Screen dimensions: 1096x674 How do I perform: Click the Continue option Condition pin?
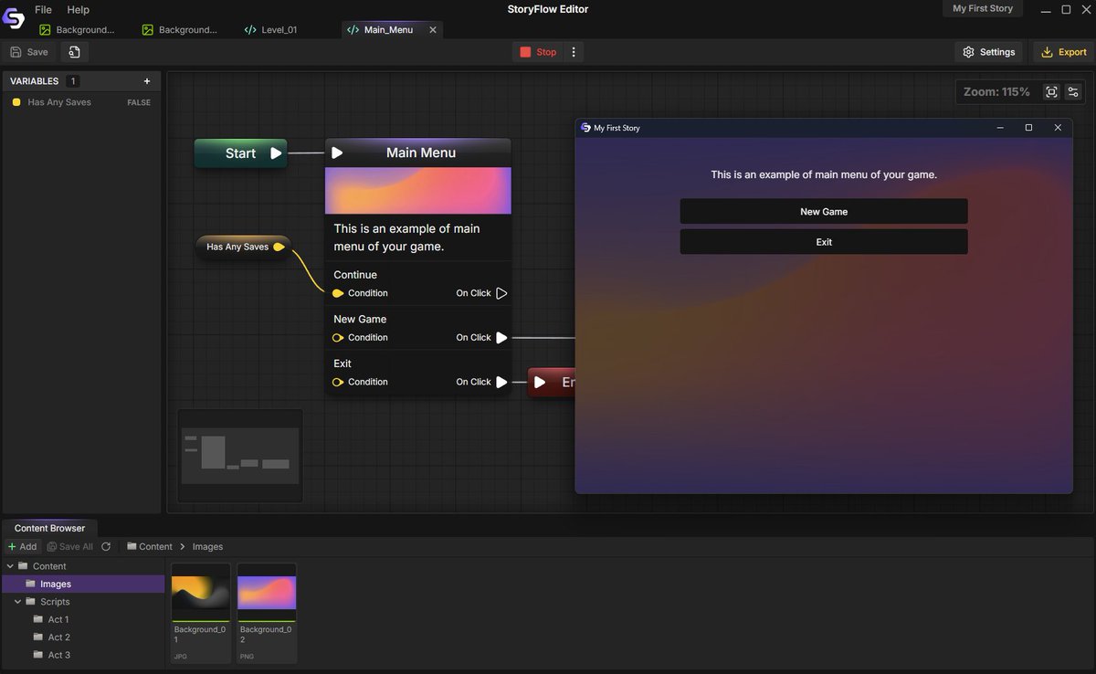pyautogui.click(x=338, y=293)
